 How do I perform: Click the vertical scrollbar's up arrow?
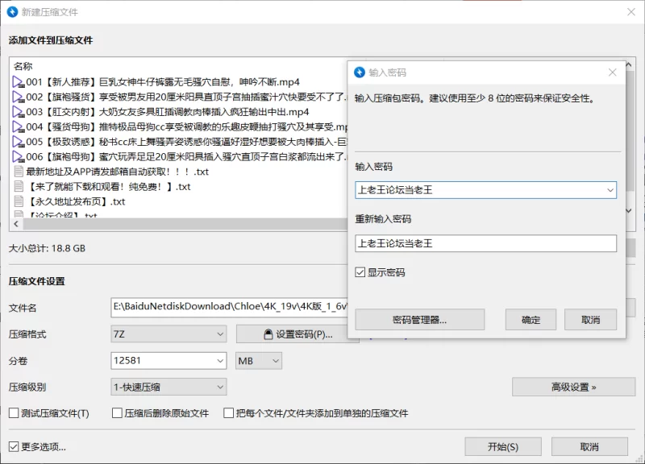[629, 65]
